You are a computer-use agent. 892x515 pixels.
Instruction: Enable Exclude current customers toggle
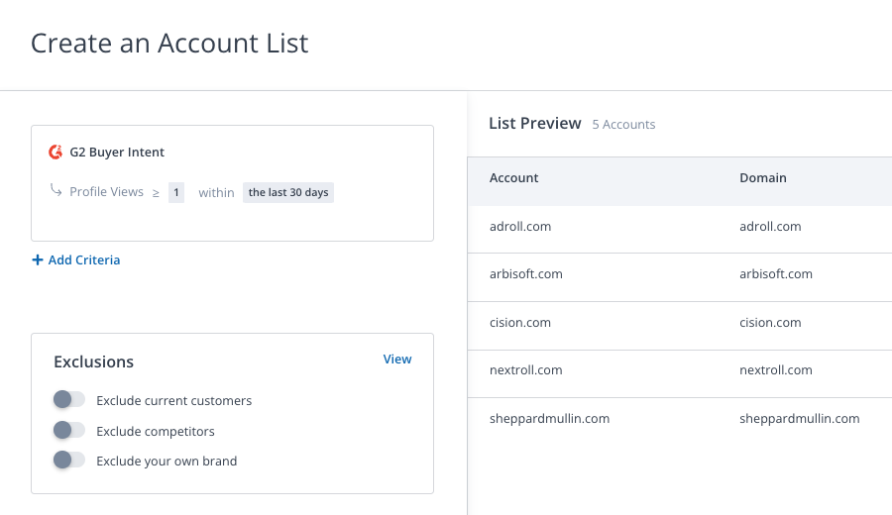click(x=68, y=400)
